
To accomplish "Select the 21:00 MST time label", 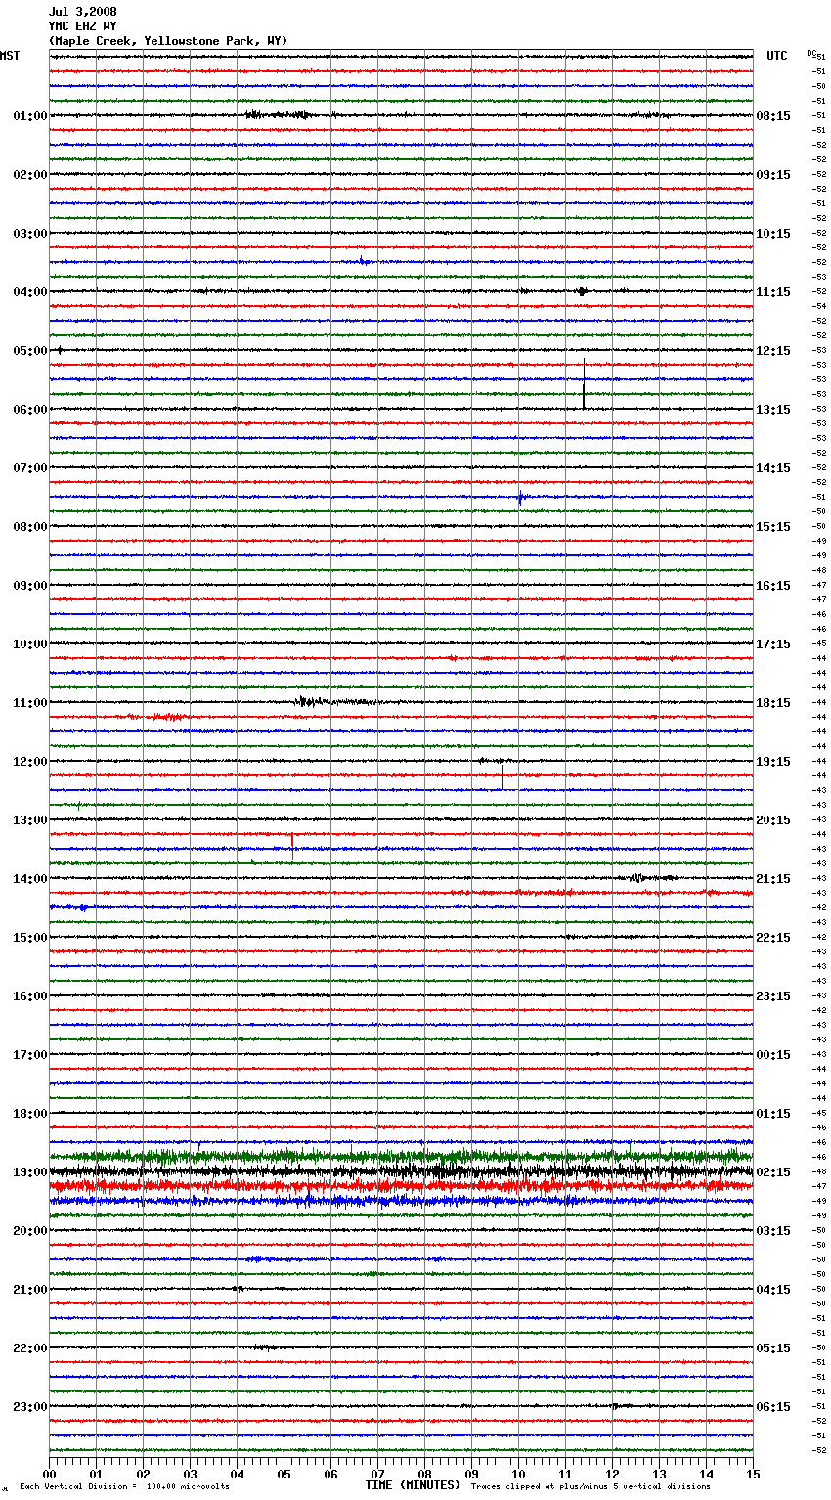I will tap(30, 1290).
